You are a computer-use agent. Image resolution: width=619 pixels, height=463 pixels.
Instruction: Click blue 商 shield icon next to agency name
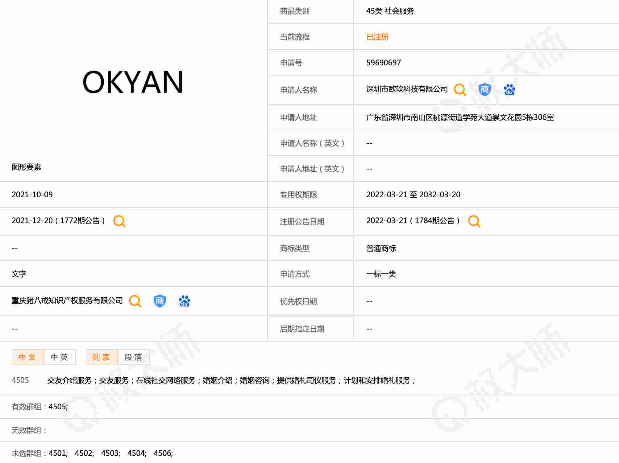(x=160, y=301)
